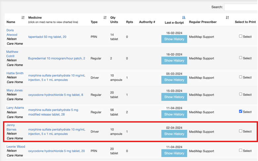Sort by Regular Prescriber arrows icon
The height and width of the screenshot is (161, 258).
pyautogui.click(x=227, y=18)
